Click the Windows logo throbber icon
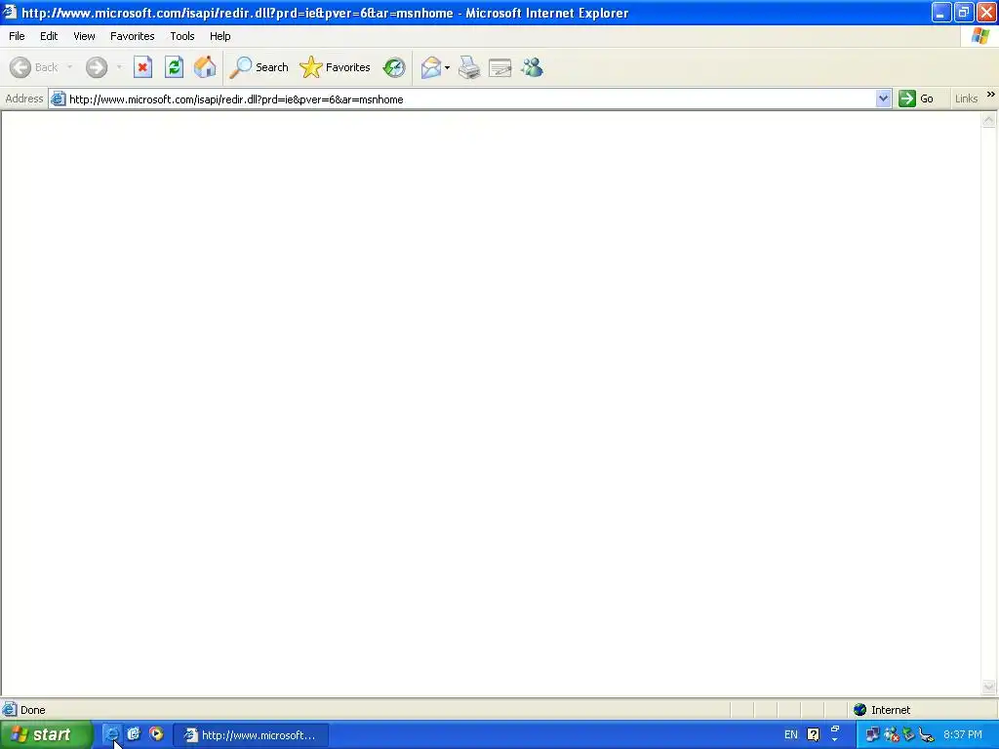This screenshot has width=999, height=749. [979, 36]
